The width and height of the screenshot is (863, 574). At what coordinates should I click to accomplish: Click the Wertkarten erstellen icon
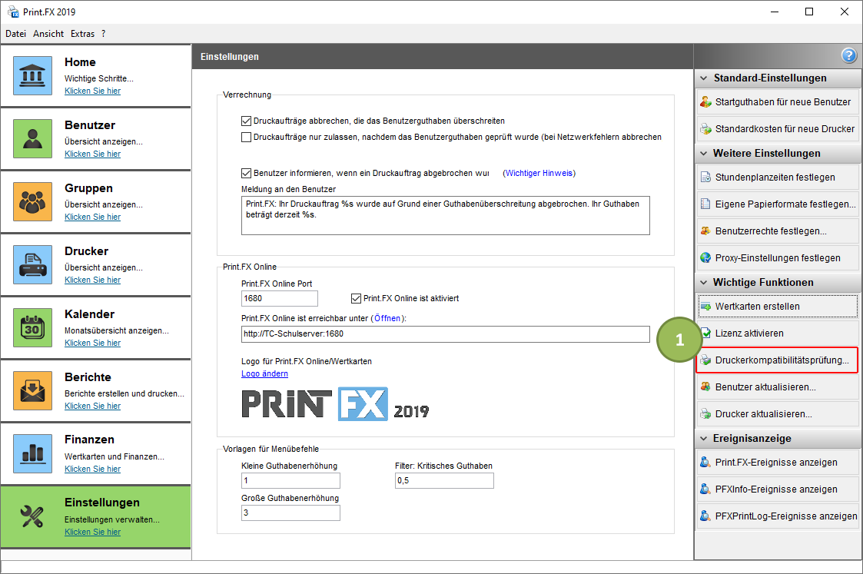pyautogui.click(x=705, y=307)
